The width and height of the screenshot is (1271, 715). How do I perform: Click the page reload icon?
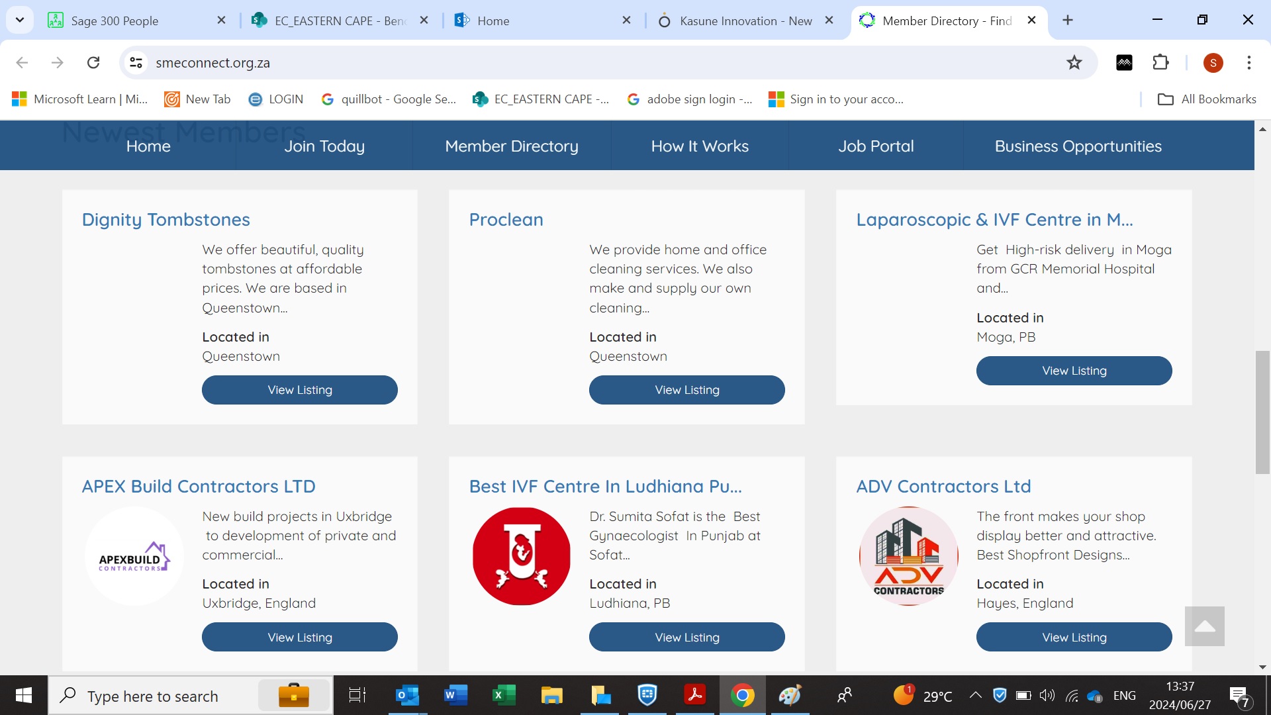[x=93, y=63]
